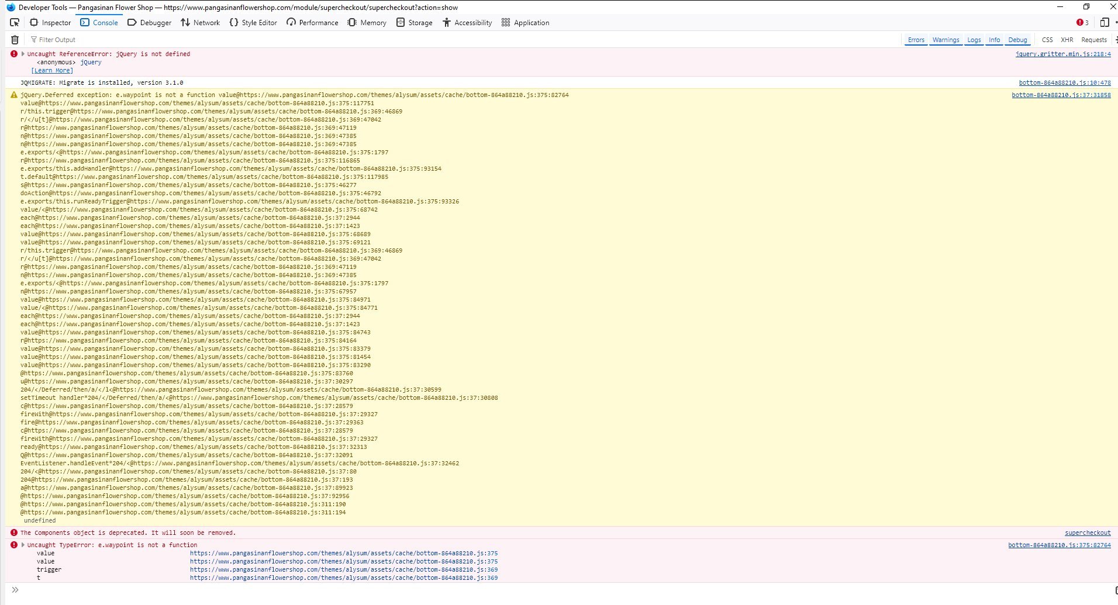Click the Style Editor braces icon
The image size is (1118, 605).
click(234, 22)
